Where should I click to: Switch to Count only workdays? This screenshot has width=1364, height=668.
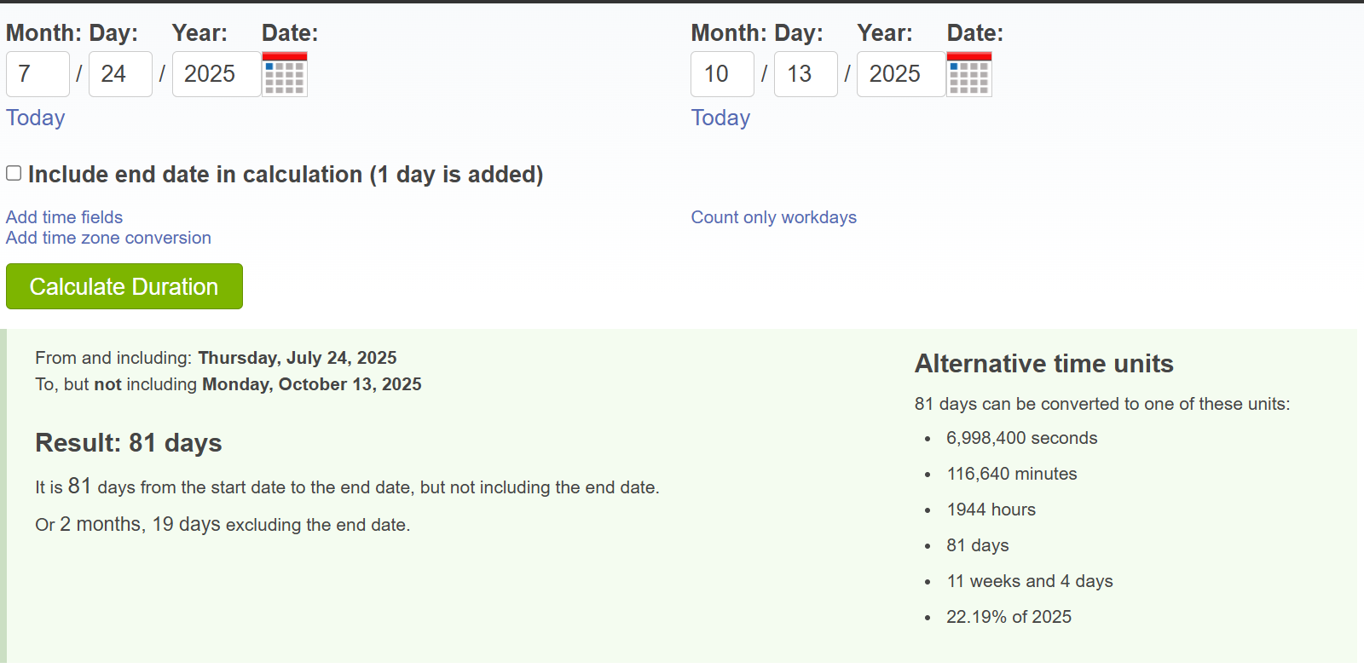[773, 217]
